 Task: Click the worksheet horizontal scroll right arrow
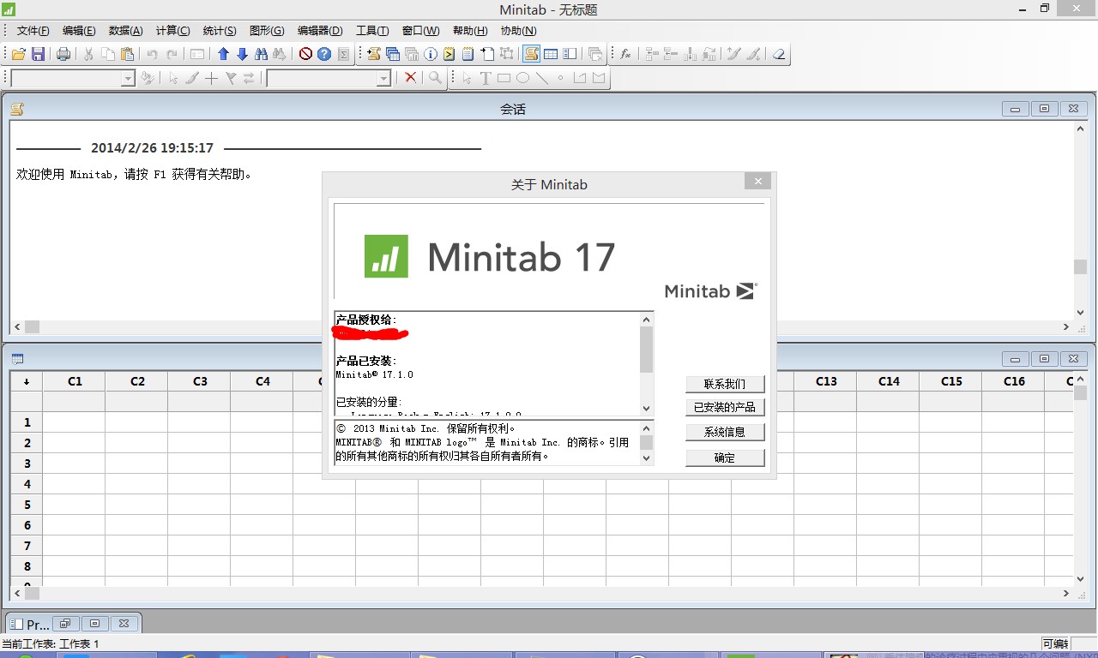1066,593
